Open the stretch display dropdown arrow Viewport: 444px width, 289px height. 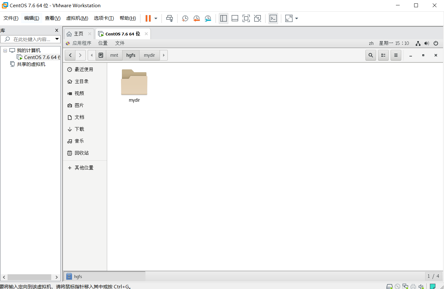pyautogui.click(x=297, y=19)
